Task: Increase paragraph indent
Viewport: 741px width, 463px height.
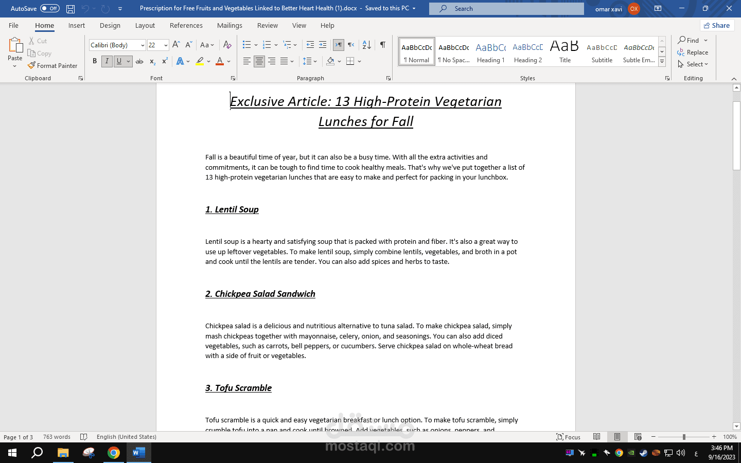Action: (323, 45)
